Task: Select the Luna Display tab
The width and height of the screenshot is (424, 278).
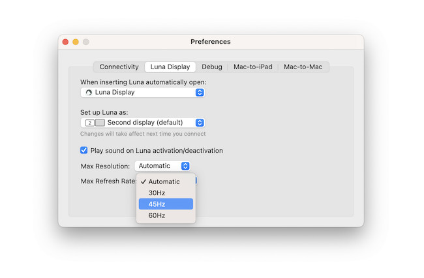Action: 170,67
